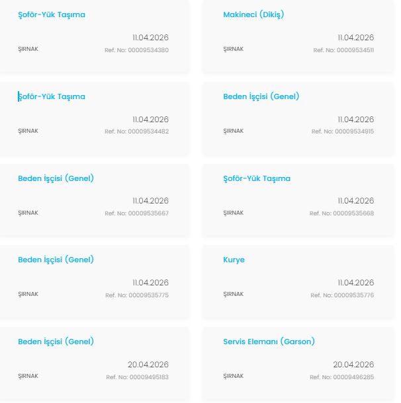Open Şoför-Yük Taşıma listing with ref 00009534482
Screen dimensions: 401x403
pos(51,96)
